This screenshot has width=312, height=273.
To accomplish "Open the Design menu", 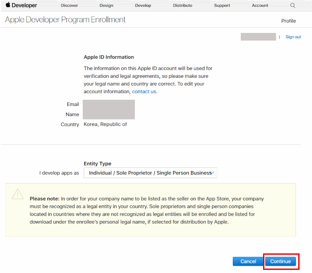I will tap(106, 5).
